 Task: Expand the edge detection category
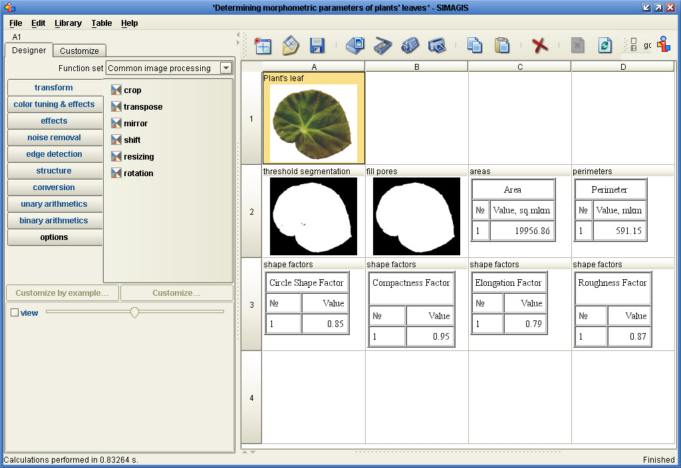coord(55,154)
